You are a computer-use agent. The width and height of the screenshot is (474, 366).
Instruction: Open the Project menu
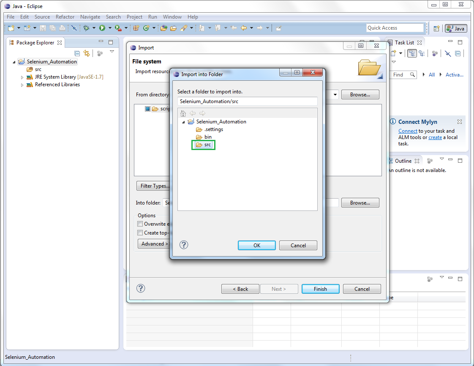134,17
